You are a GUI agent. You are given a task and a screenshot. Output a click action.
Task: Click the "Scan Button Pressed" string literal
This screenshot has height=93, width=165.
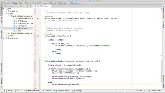point(98,46)
